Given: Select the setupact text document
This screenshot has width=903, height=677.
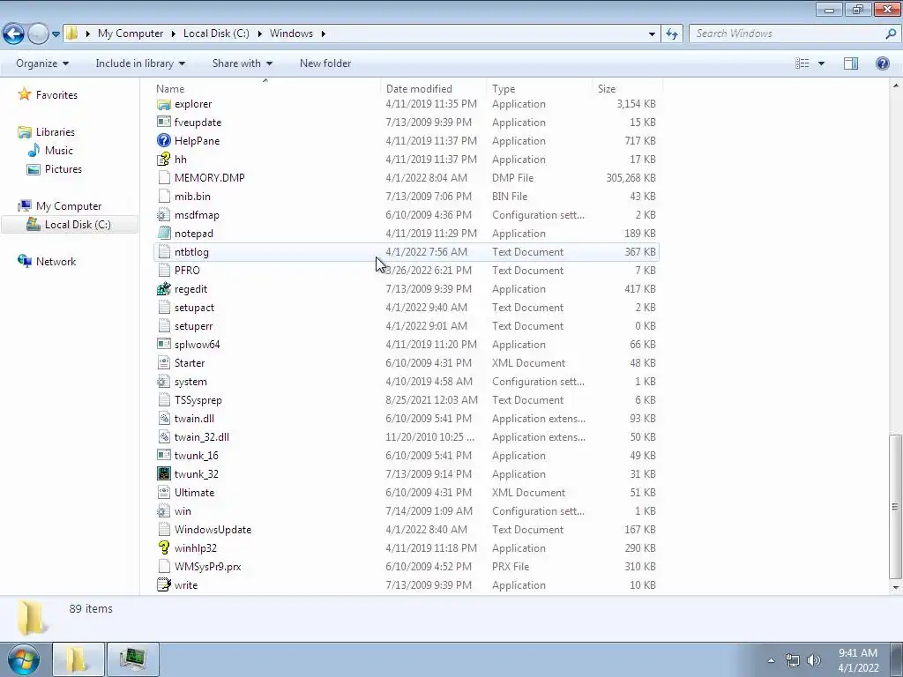Looking at the screenshot, I should pos(406,308).
